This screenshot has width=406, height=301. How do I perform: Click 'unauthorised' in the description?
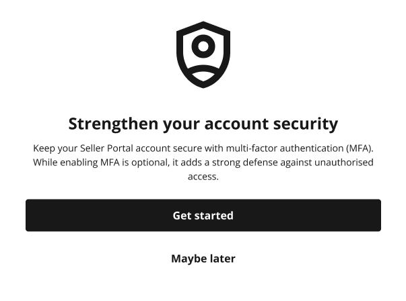coord(344,163)
